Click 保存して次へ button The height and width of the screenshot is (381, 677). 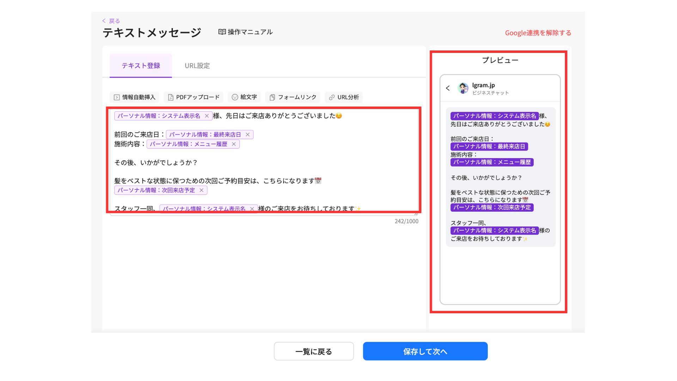click(425, 351)
